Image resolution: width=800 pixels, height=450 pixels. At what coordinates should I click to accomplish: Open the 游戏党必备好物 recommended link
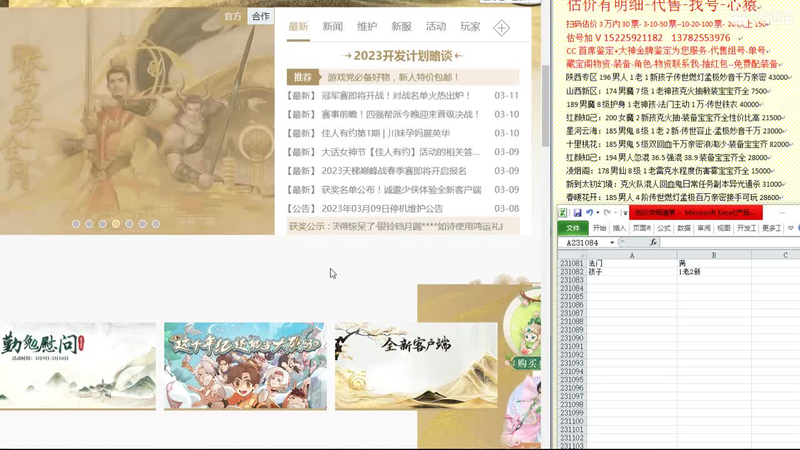(394, 77)
